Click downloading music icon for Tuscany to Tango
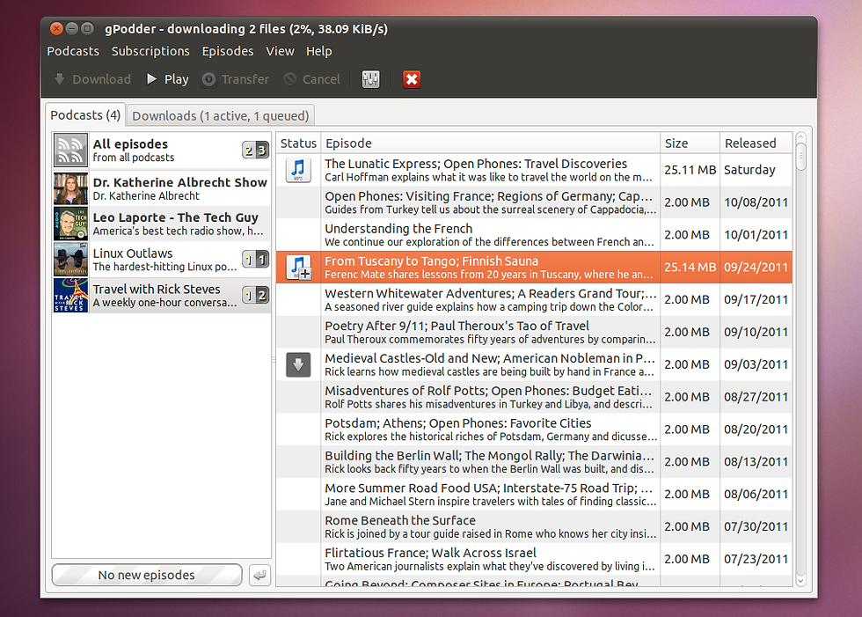This screenshot has height=617, width=862. [298, 268]
